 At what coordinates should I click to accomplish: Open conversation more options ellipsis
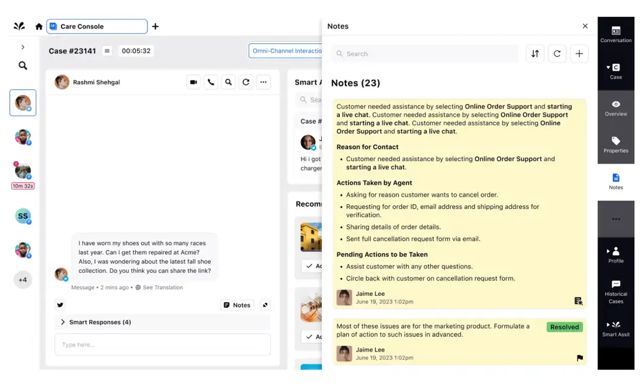pos(264,82)
